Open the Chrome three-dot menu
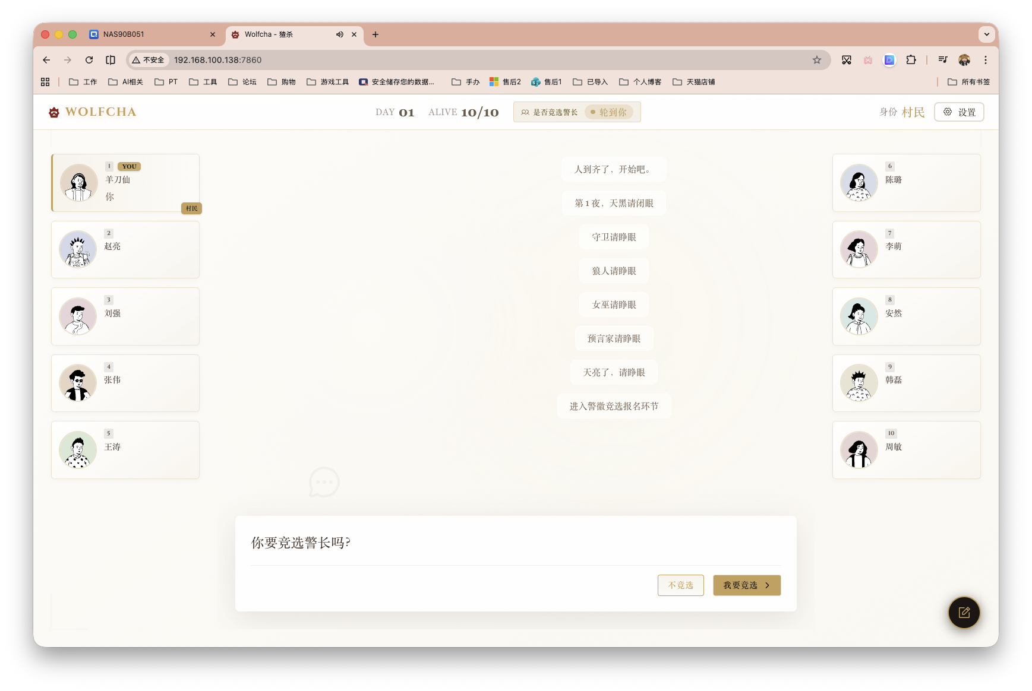Viewport: 1032px width, 691px height. point(986,60)
